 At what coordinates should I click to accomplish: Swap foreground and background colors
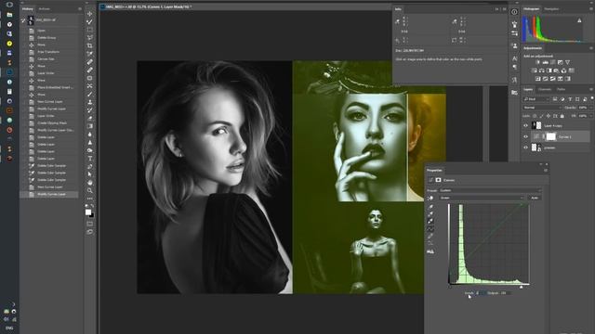(x=92, y=206)
